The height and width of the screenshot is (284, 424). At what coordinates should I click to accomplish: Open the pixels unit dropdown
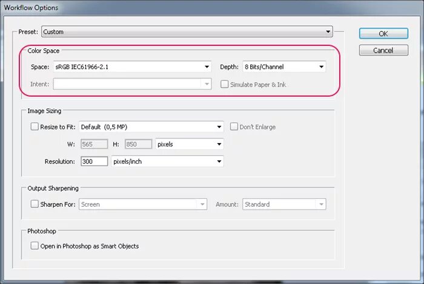189,144
